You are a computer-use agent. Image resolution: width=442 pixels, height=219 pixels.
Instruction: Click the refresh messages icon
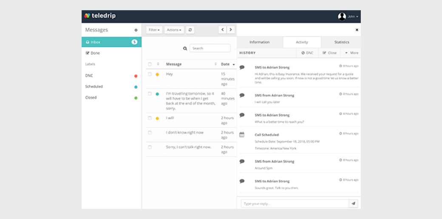190,30
